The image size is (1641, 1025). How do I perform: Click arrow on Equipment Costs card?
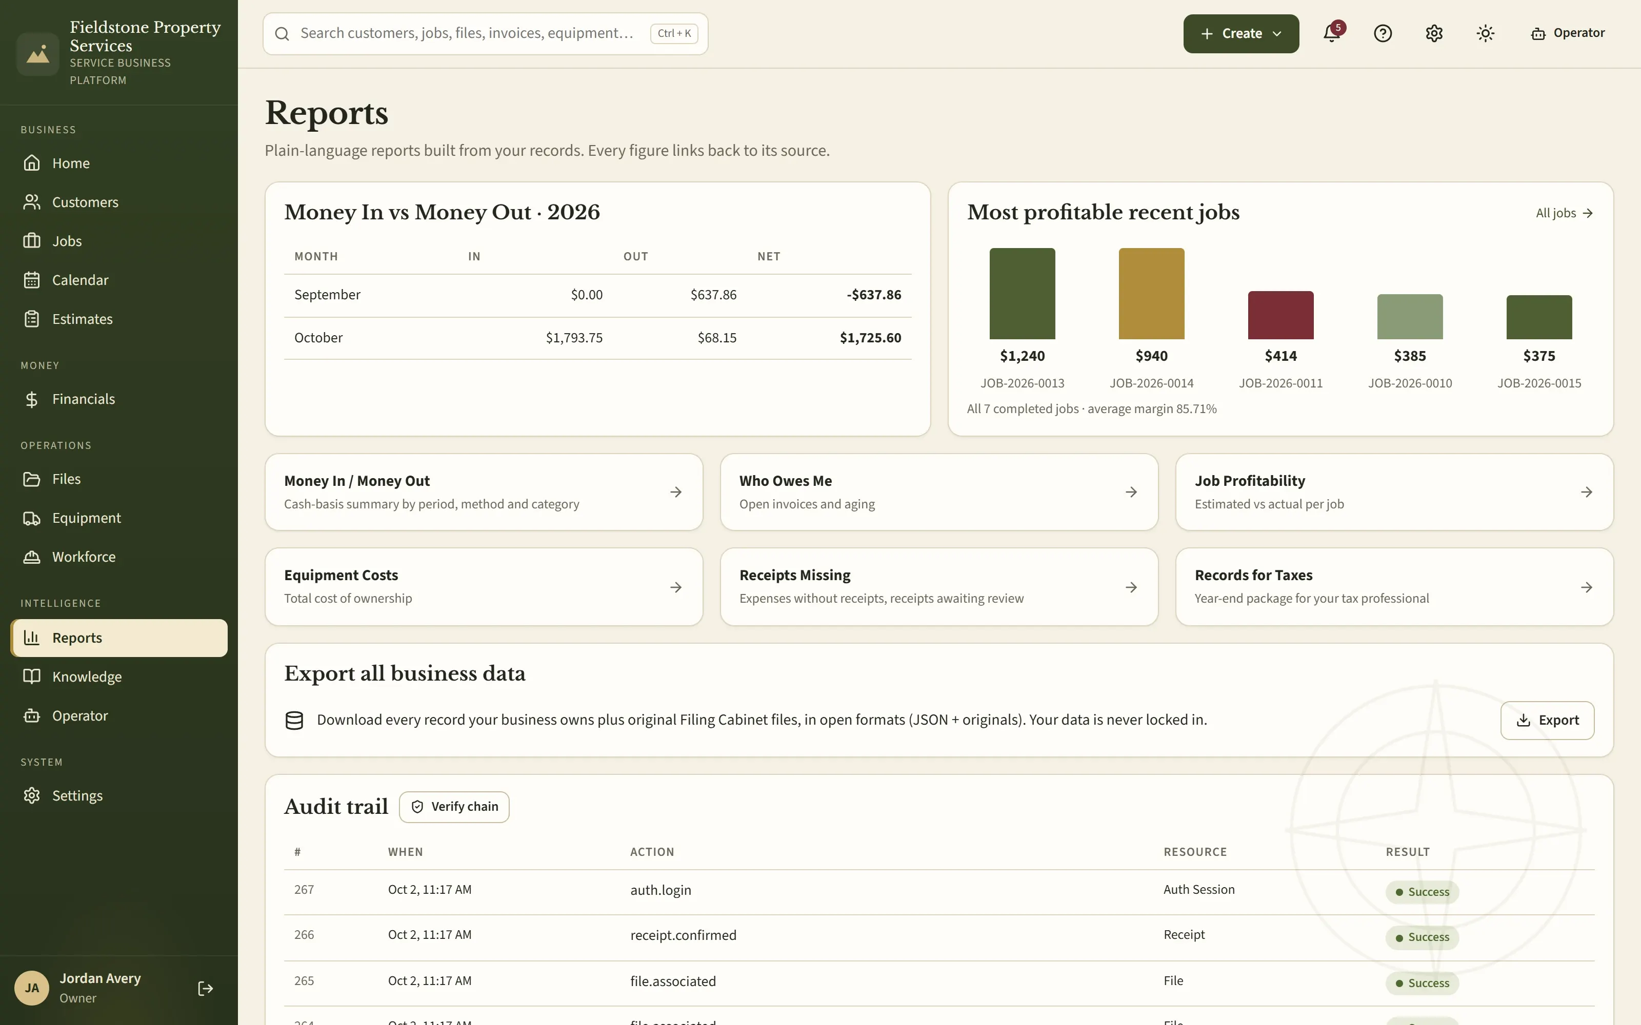tap(675, 587)
